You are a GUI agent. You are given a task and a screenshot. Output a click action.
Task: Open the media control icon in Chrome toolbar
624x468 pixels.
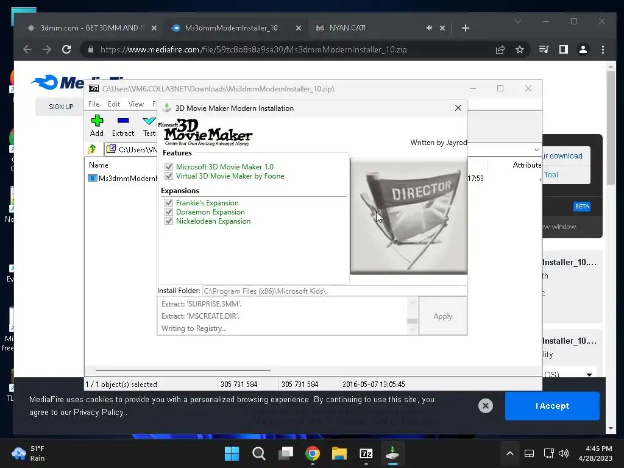click(x=544, y=49)
